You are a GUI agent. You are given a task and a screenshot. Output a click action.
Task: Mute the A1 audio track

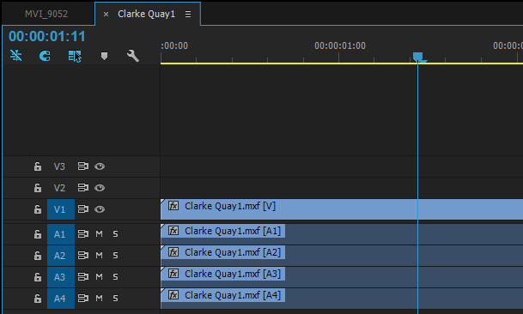tap(99, 234)
